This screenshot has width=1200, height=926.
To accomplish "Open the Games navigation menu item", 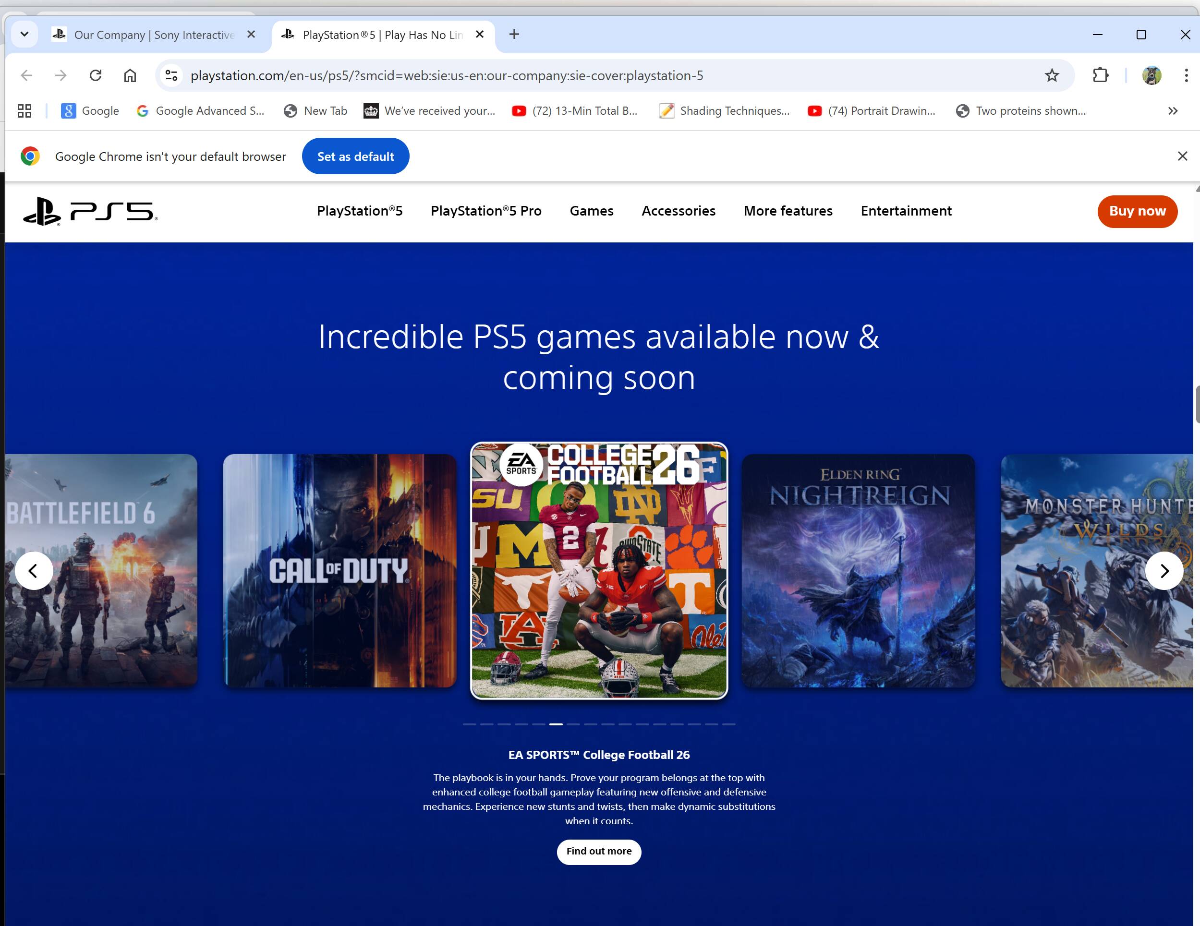I will pos(591,211).
